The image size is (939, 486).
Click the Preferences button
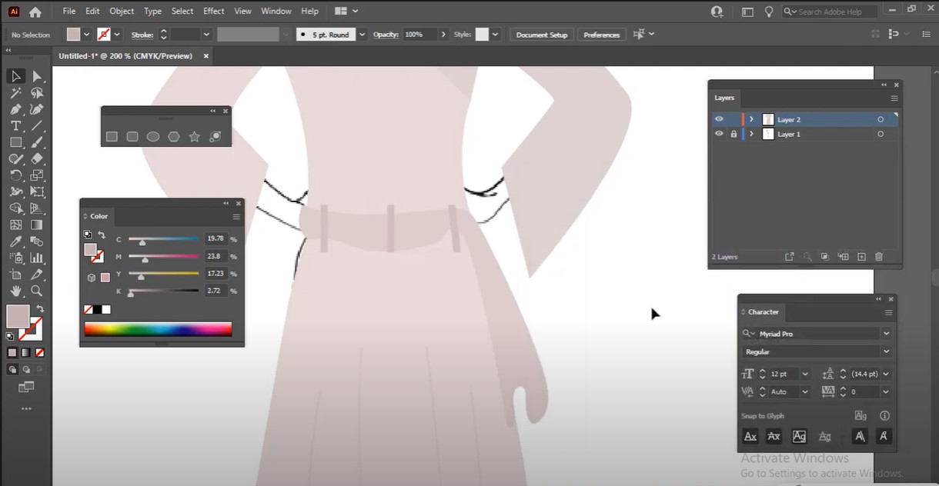(601, 35)
